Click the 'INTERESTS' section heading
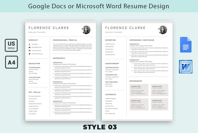 111,95
